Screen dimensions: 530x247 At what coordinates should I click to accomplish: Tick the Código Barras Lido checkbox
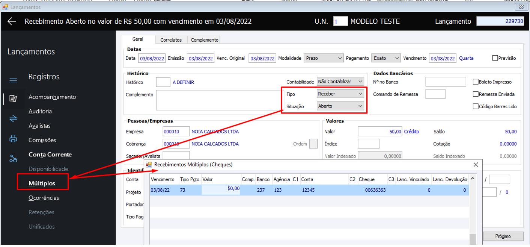[x=476, y=106]
